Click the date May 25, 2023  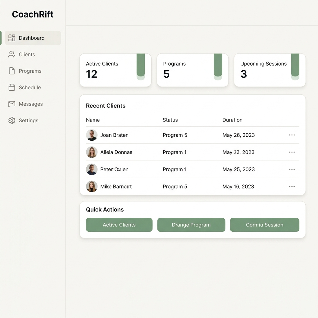tap(238, 170)
